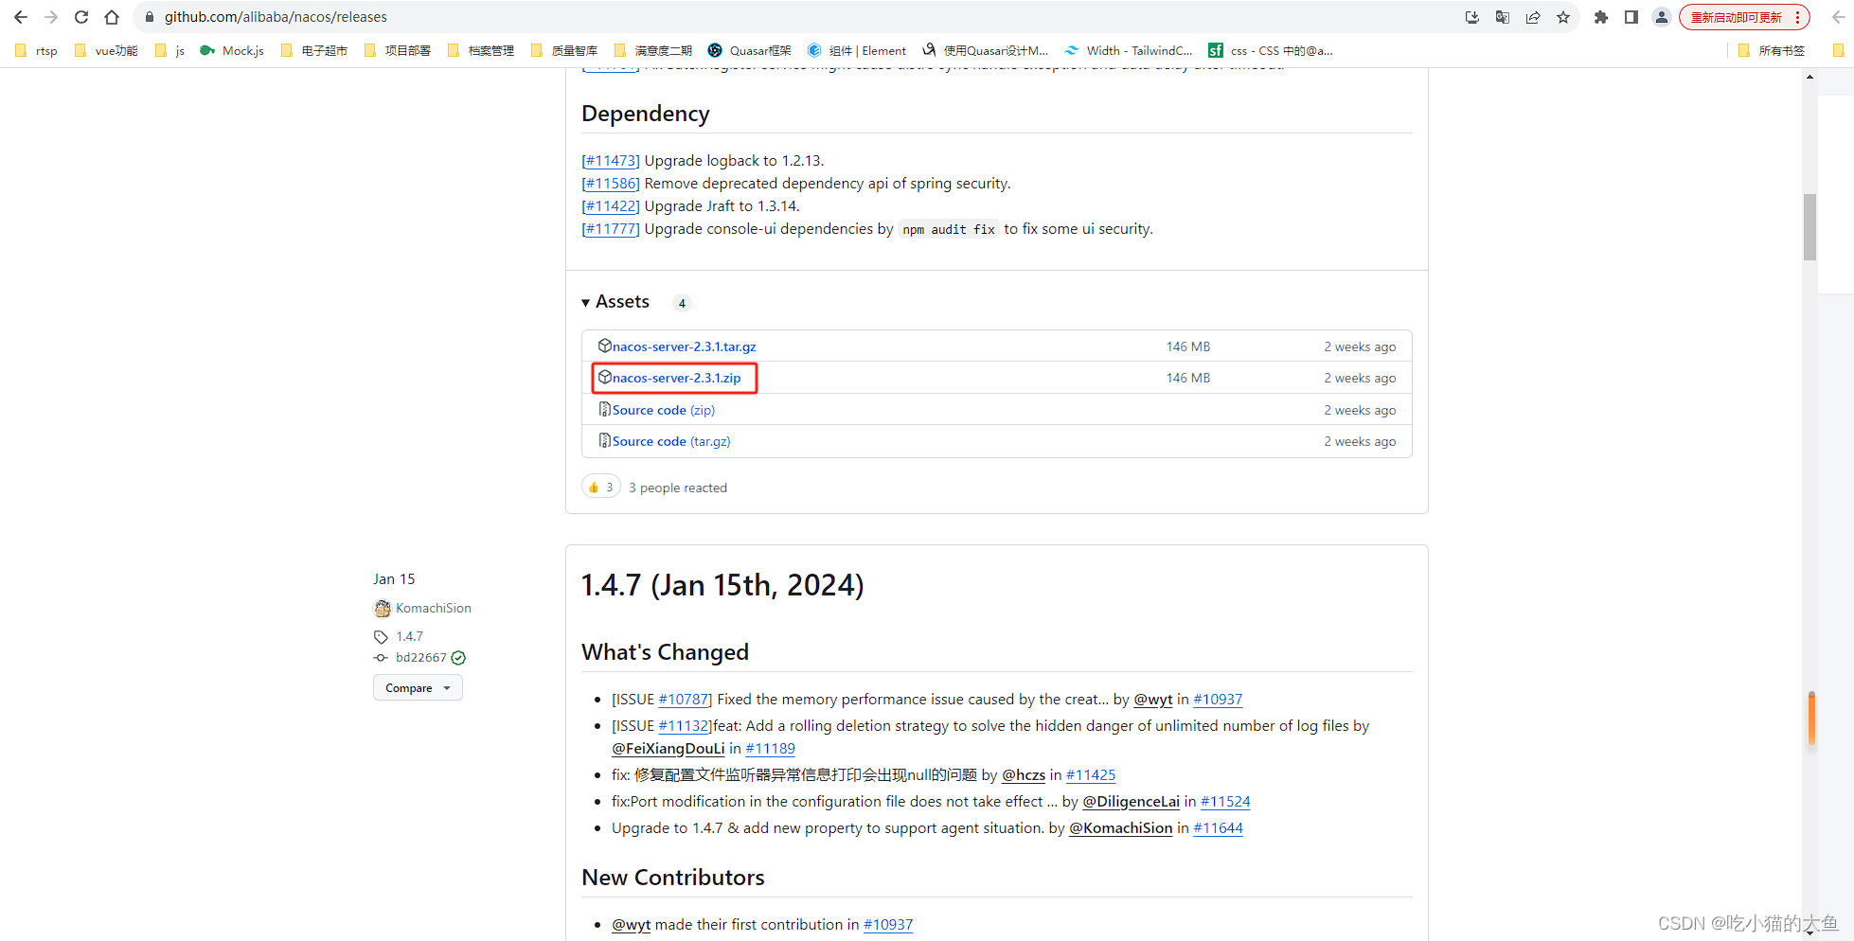This screenshot has height=941, width=1854.
Task: Open pull request #11425
Action: (1091, 775)
